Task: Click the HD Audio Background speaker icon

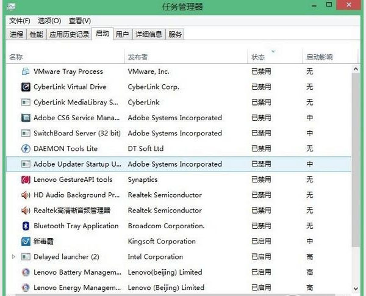Action: click(x=26, y=195)
